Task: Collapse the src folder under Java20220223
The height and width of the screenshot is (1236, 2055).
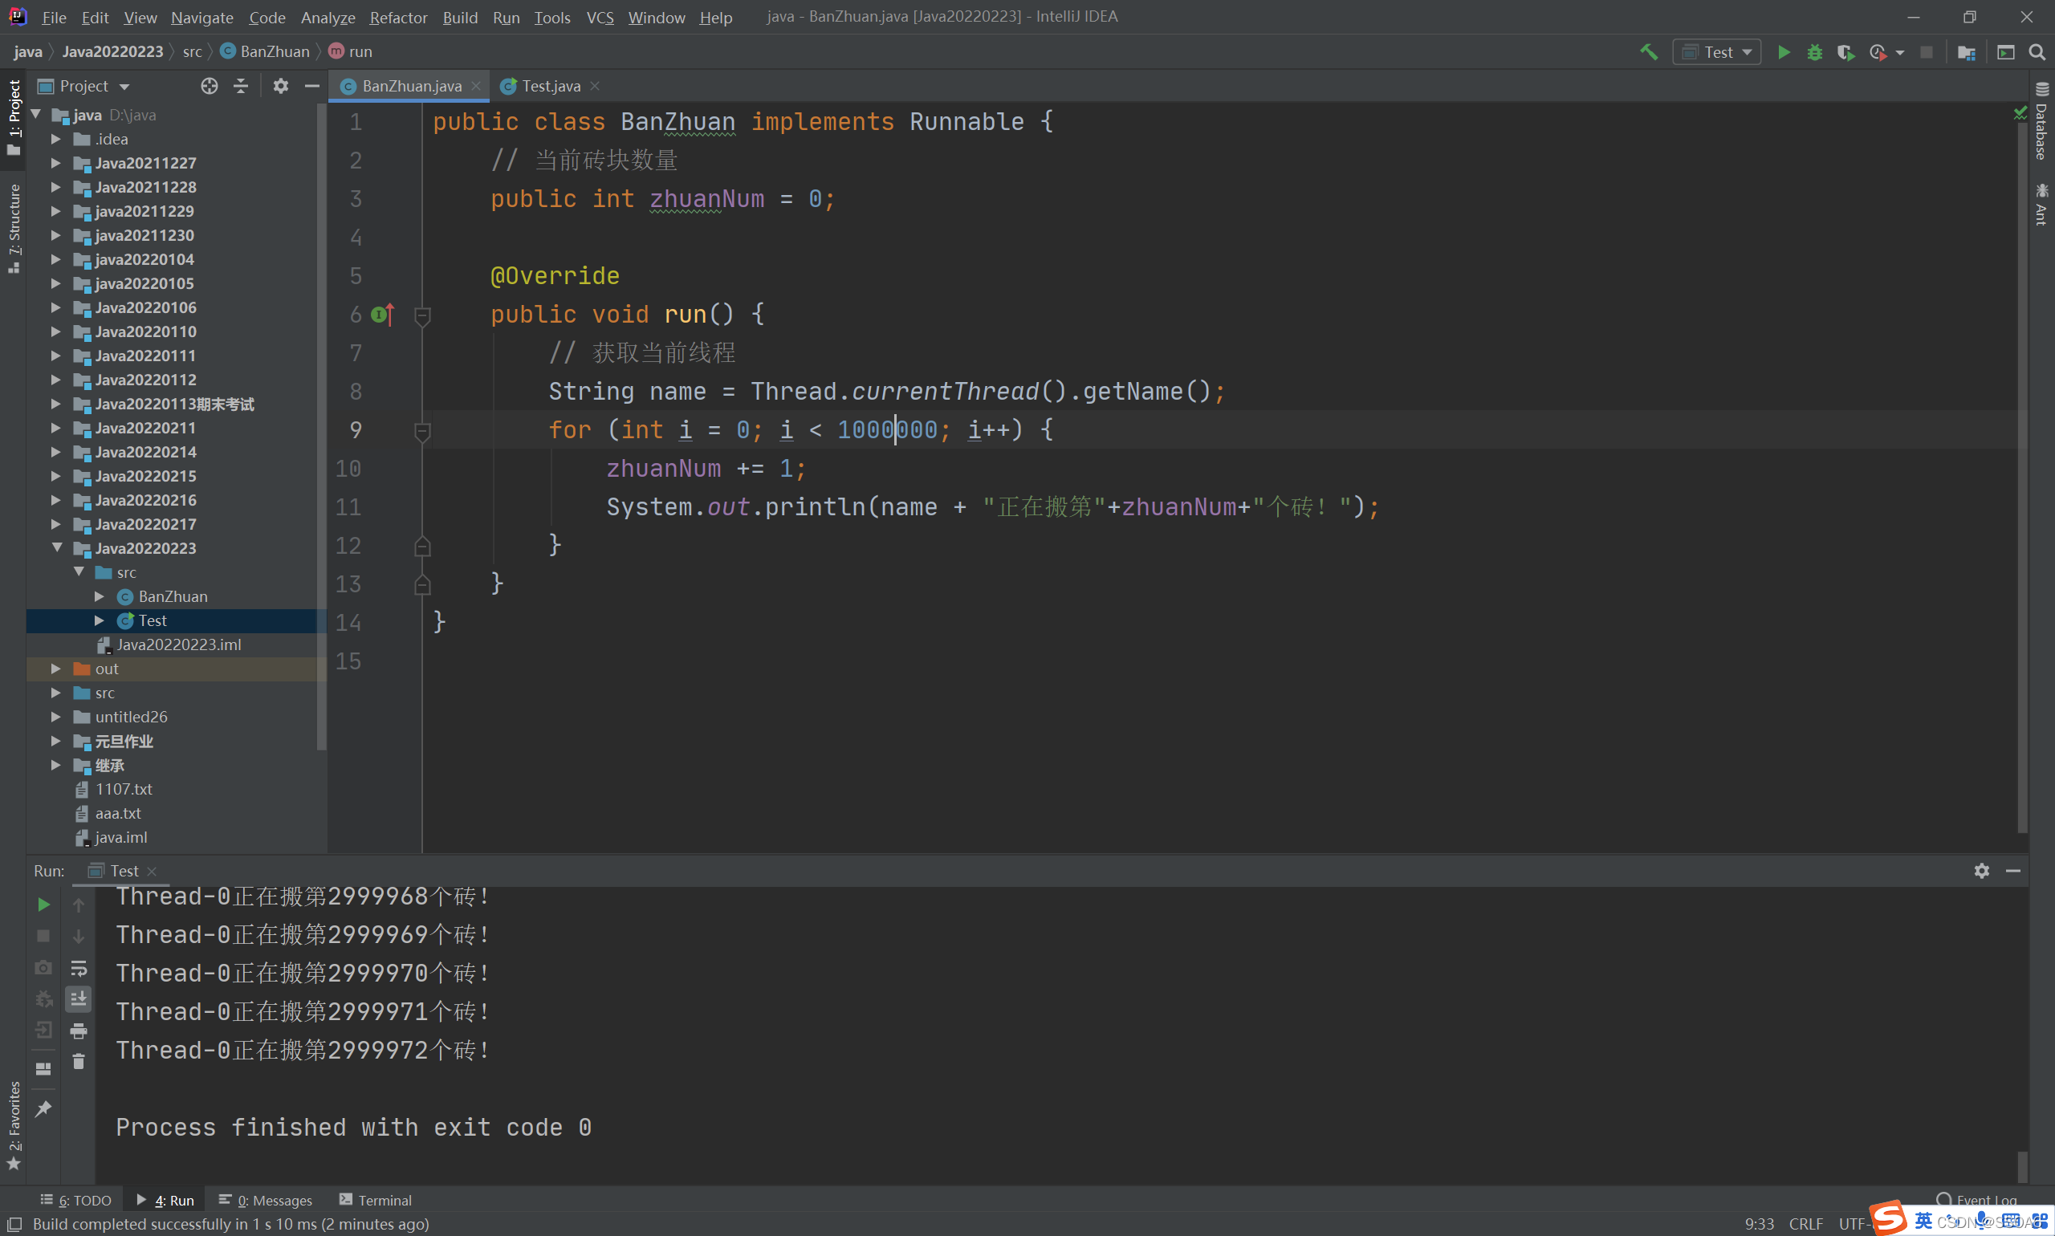Action: click(79, 572)
